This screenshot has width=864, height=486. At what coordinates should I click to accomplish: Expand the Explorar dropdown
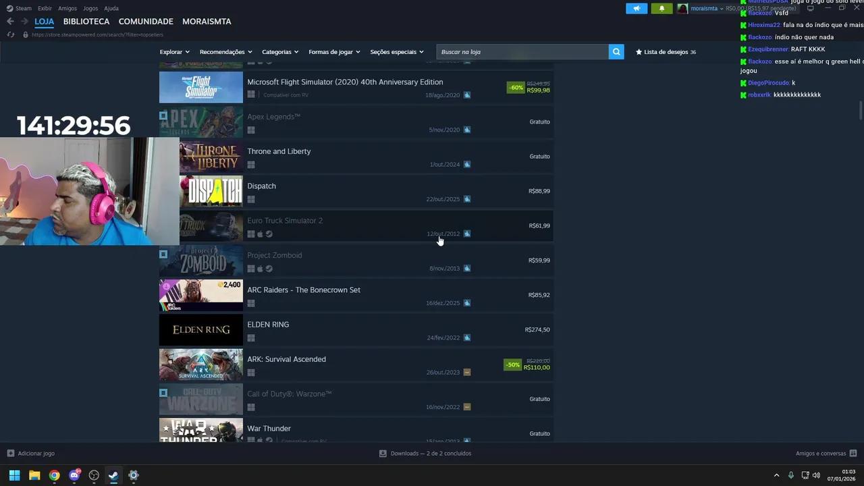[175, 52]
